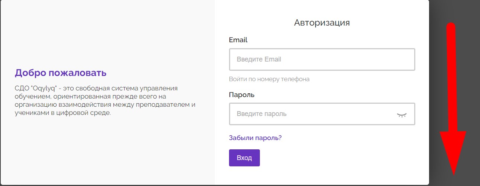Click the Email field label
The width and height of the screenshot is (480, 186).
click(x=238, y=40)
